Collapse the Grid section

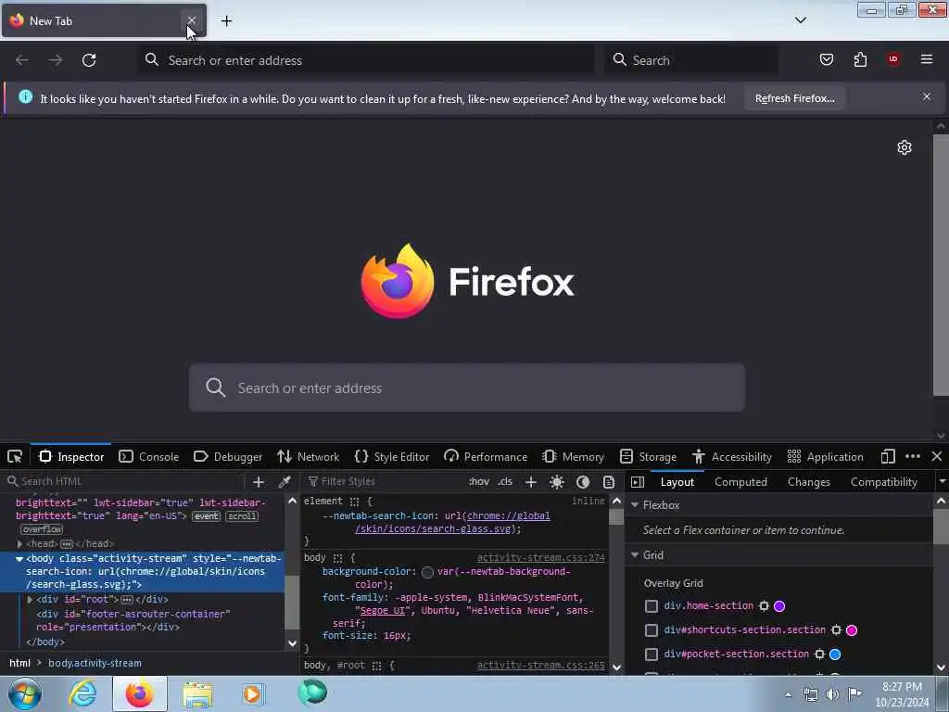pyautogui.click(x=635, y=555)
